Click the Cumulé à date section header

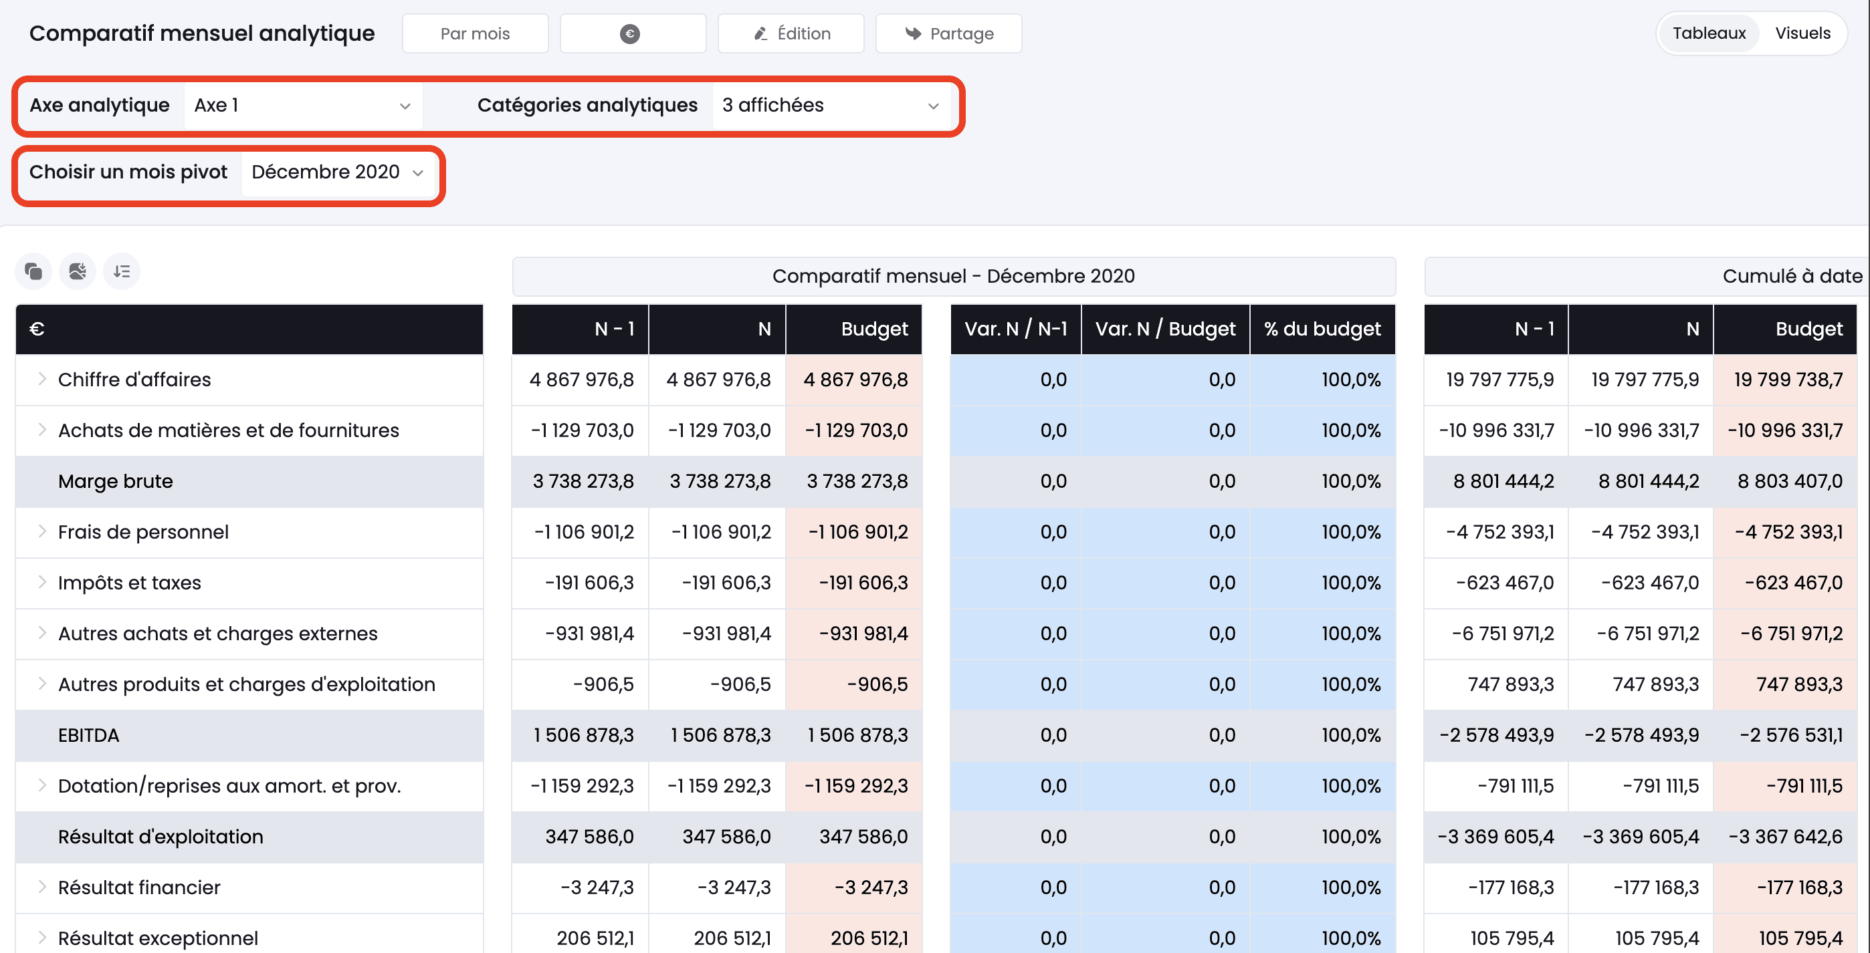[1647, 276]
